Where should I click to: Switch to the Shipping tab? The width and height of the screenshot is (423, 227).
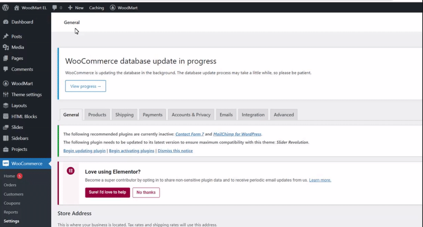(x=124, y=115)
